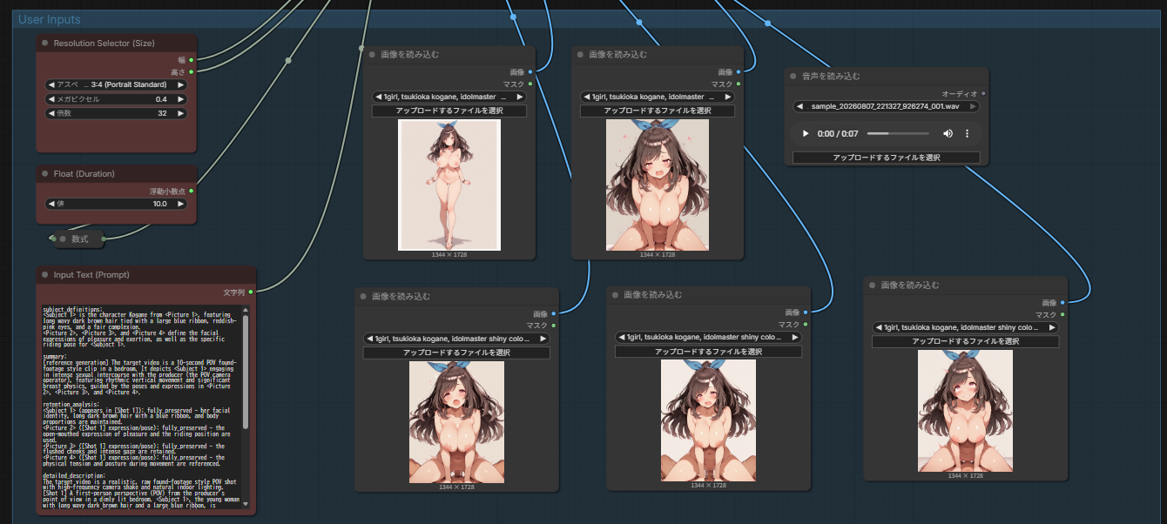Mute the audio preview with the speaker icon
The height and width of the screenshot is (524, 1167).
948,133
